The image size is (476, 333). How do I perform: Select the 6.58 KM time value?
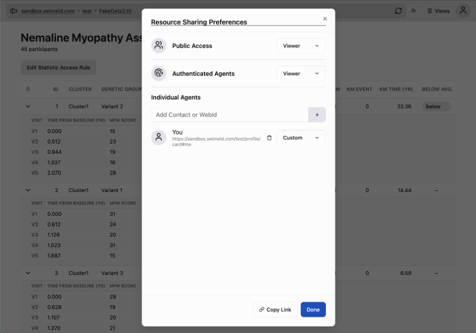[406, 273]
